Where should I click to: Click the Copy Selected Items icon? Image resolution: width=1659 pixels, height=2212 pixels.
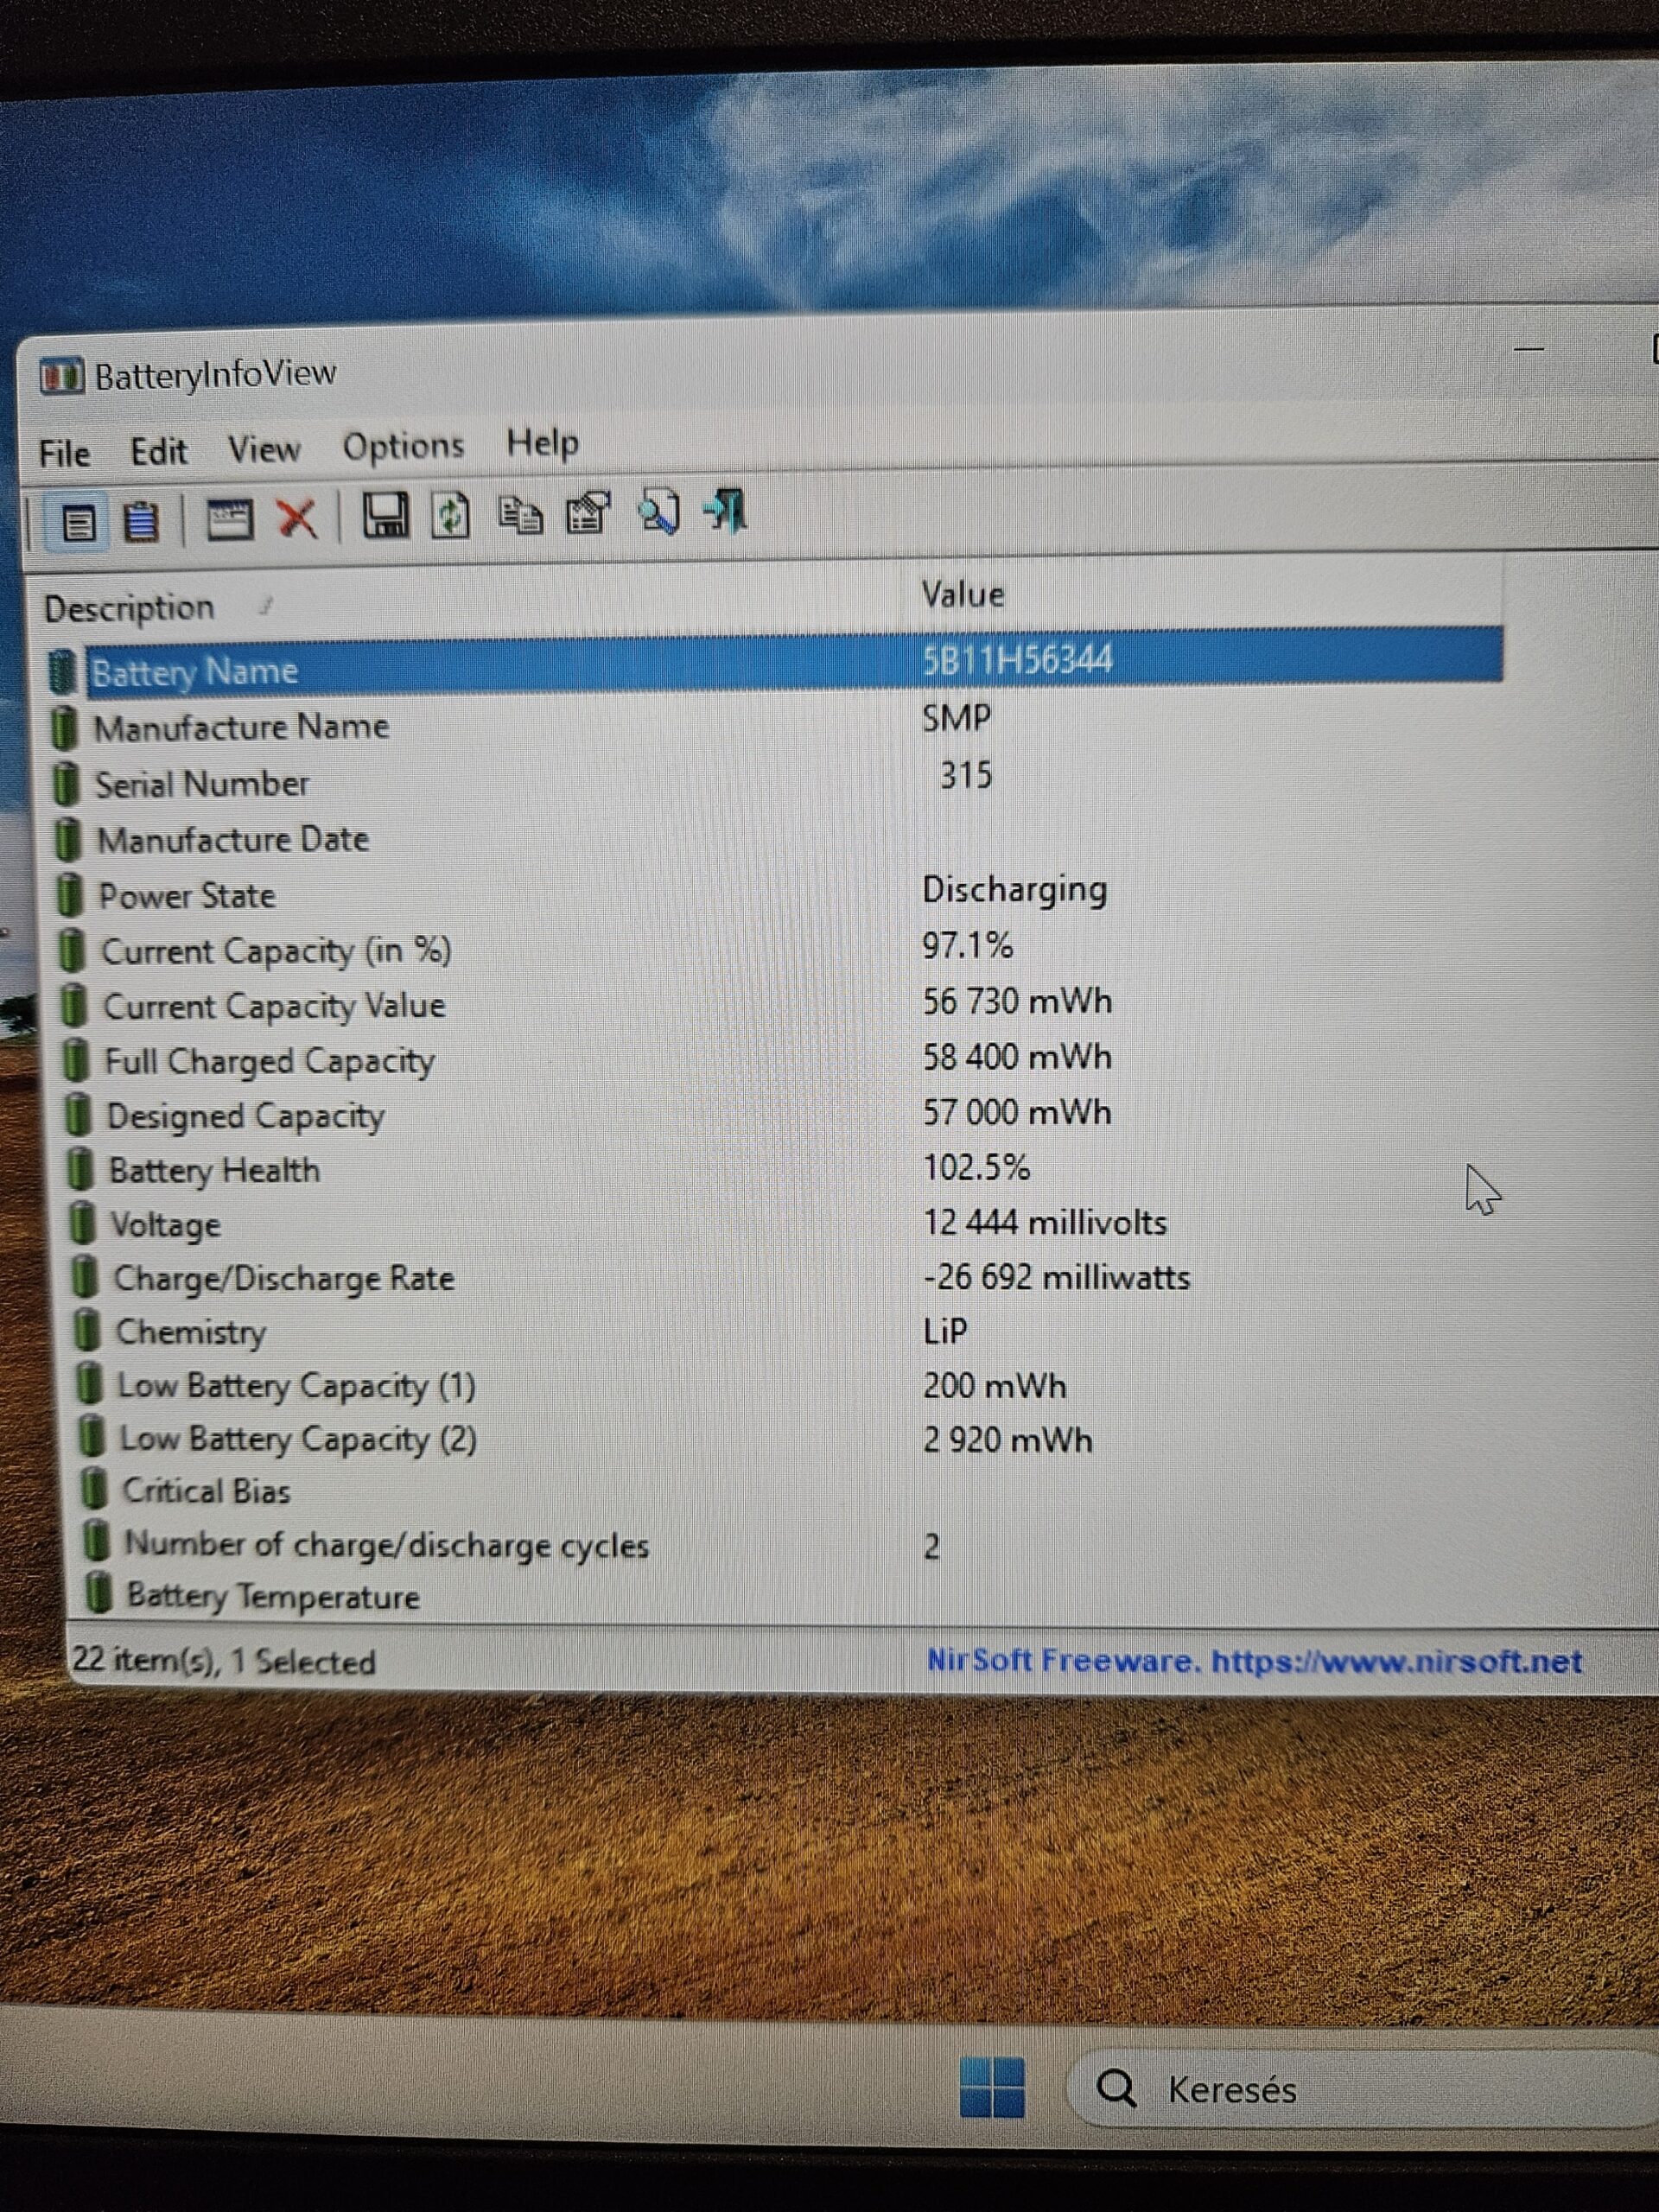tap(520, 515)
